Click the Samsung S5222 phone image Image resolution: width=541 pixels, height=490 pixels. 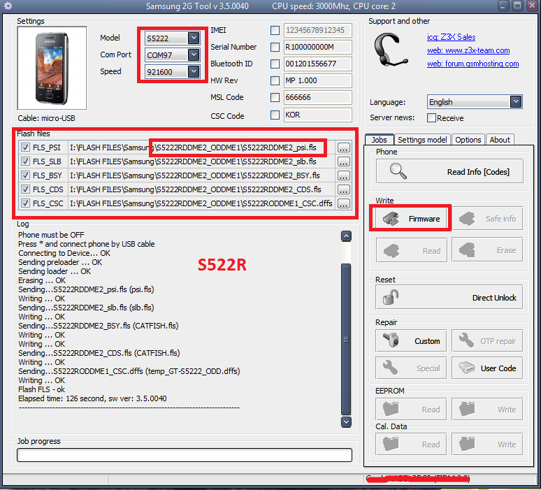52,68
